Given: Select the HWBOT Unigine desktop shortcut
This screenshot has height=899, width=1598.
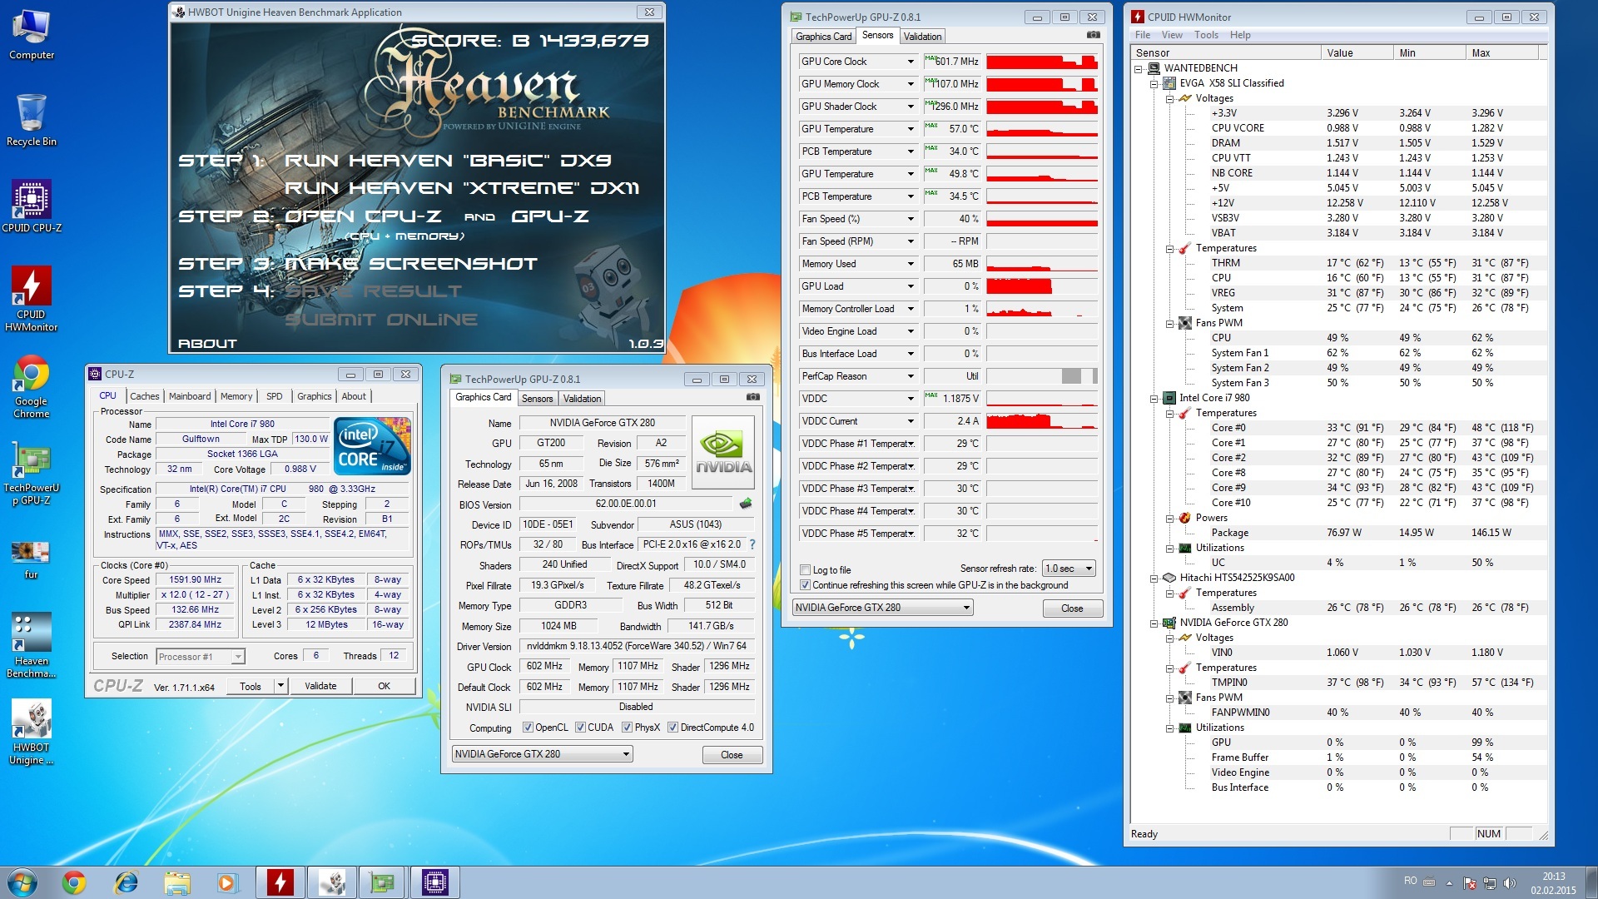Looking at the screenshot, I should pyautogui.click(x=32, y=733).
